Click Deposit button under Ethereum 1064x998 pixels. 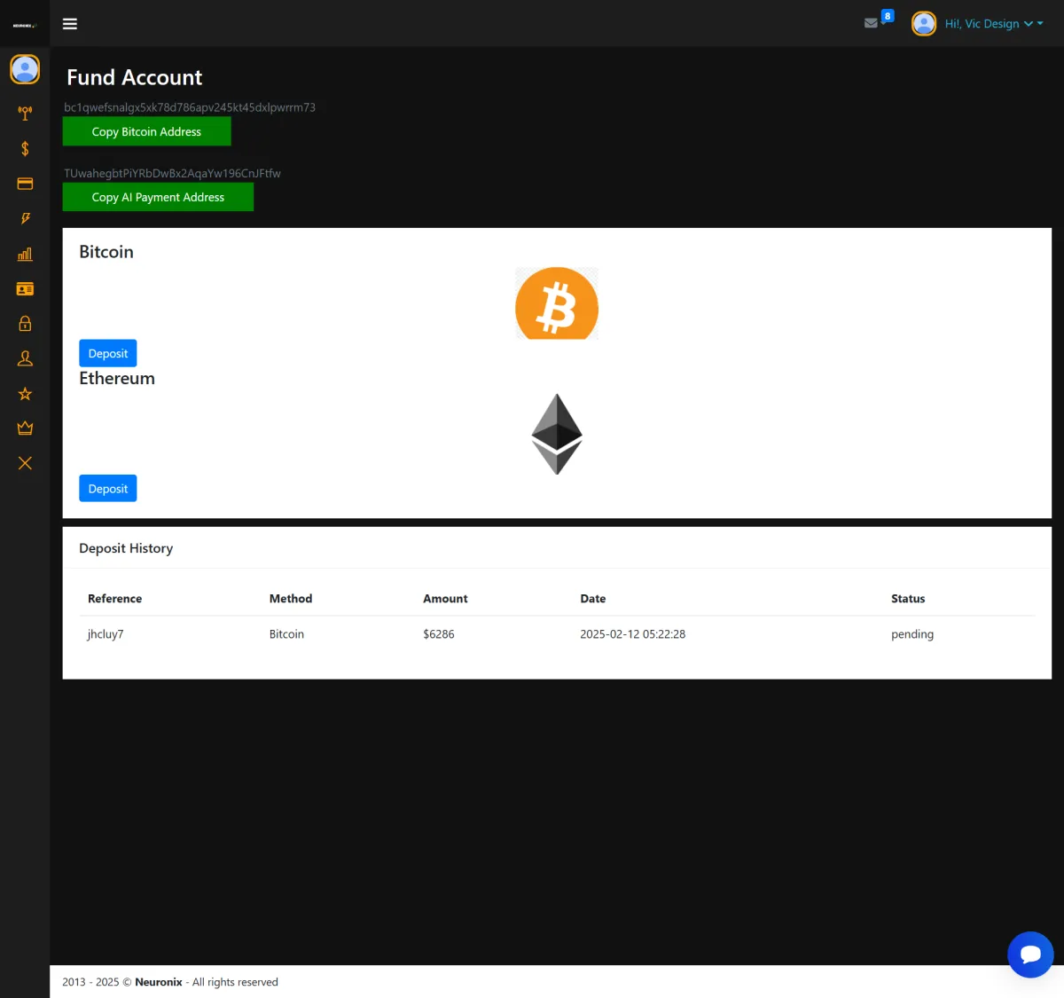(108, 489)
